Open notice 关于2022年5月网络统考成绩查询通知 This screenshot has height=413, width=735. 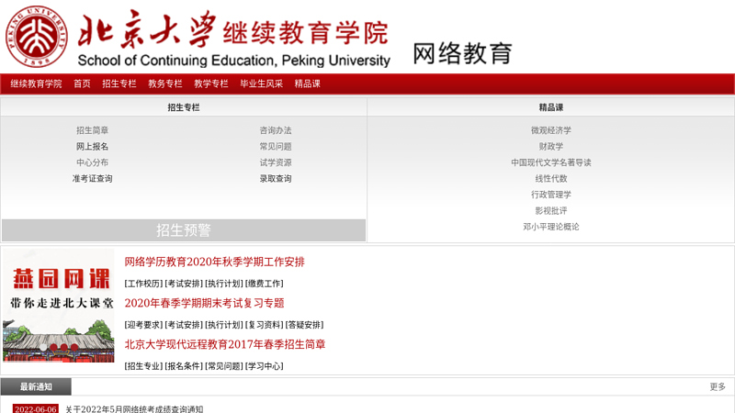click(134, 408)
